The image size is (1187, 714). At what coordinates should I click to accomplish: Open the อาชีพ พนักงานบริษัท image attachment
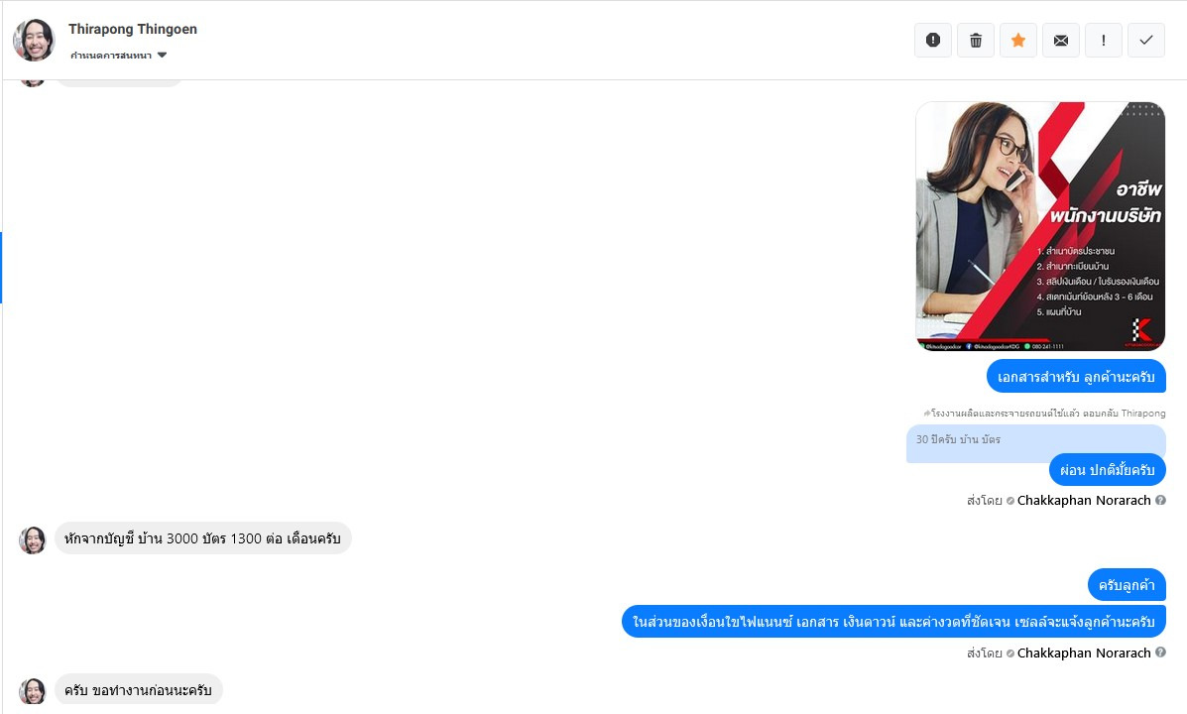click(x=1040, y=226)
